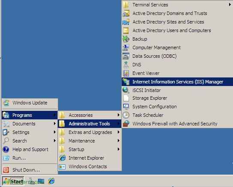Click the "Data Sources (ODBC)" text

click(x=155, y=56)
